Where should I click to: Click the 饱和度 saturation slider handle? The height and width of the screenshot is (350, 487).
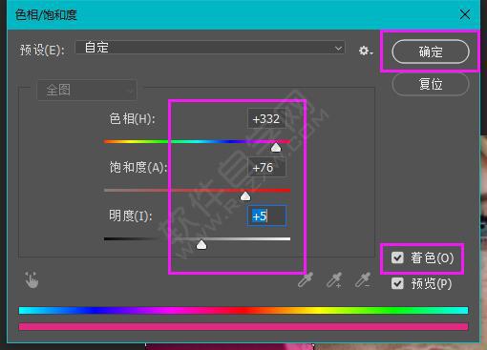[x=245, y=196]
